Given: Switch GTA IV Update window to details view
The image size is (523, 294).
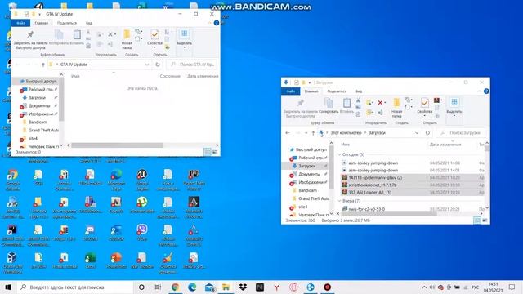Looking at the screenshot, I should tap(207, 152).
